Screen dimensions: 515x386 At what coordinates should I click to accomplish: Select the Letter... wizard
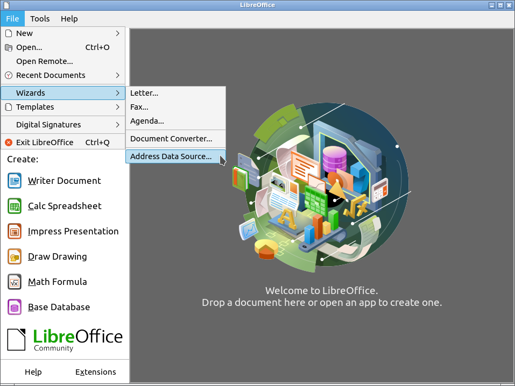coord(176,93)
